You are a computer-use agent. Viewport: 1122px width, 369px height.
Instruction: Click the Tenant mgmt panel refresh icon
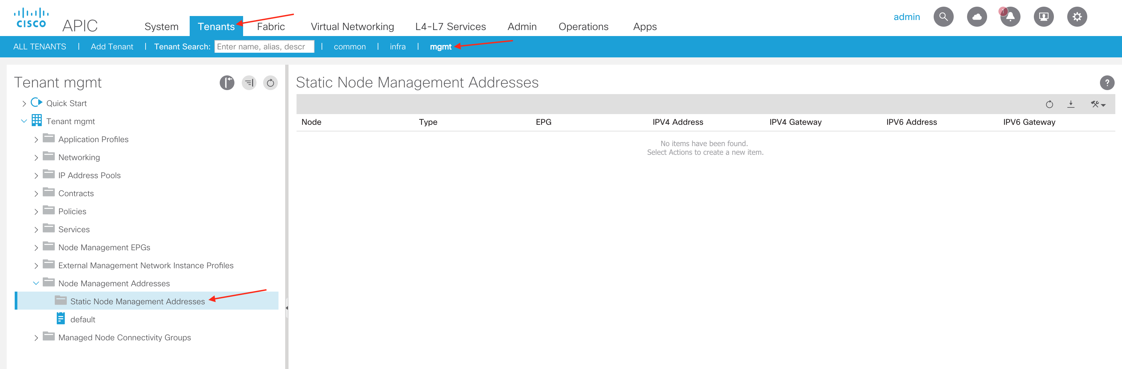click(270, 83)
